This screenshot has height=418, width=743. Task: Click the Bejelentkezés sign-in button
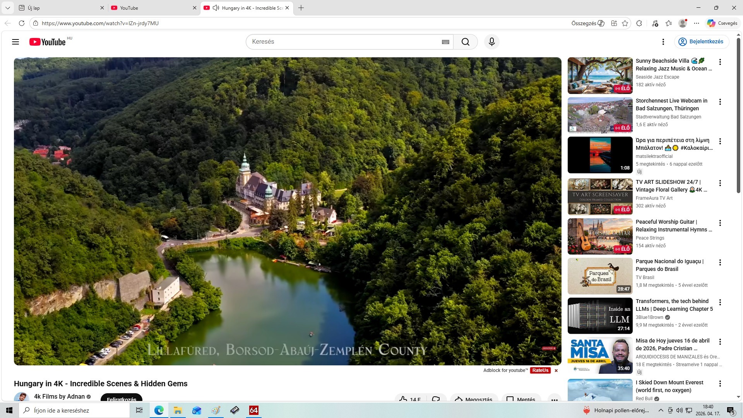tap(701, 42)
